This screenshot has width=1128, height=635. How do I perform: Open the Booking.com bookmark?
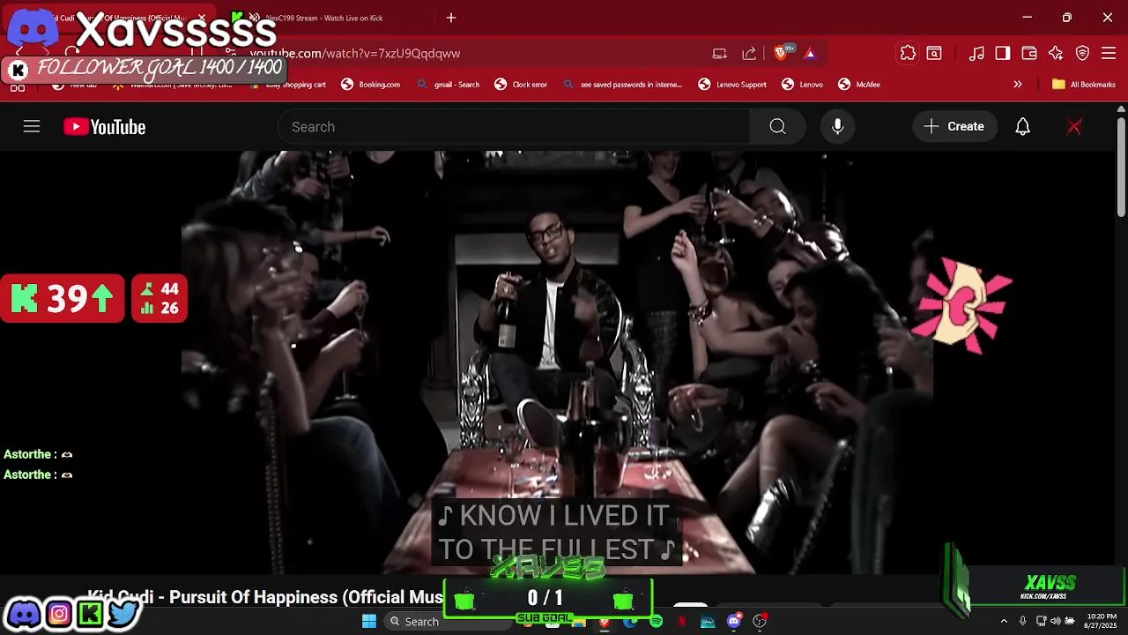click(371, 85)
